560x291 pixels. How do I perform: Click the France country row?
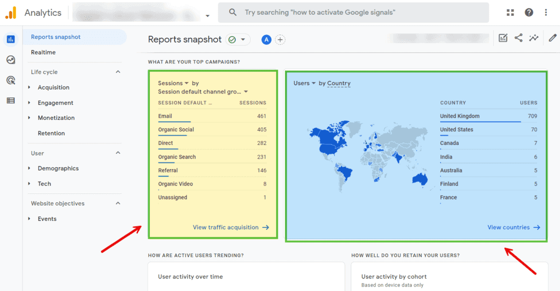[488, 197]
